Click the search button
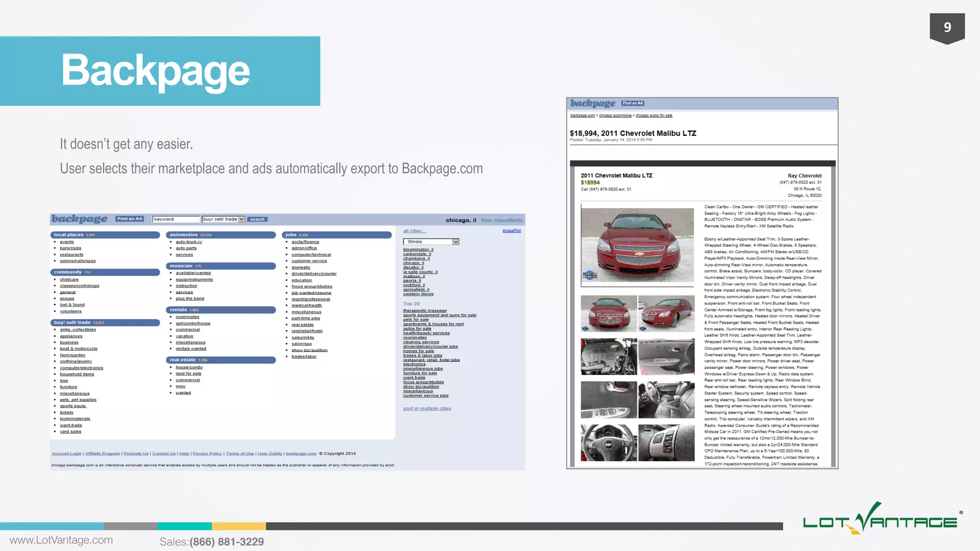Screen dimensions: 980x551 [x=257, y=220]
